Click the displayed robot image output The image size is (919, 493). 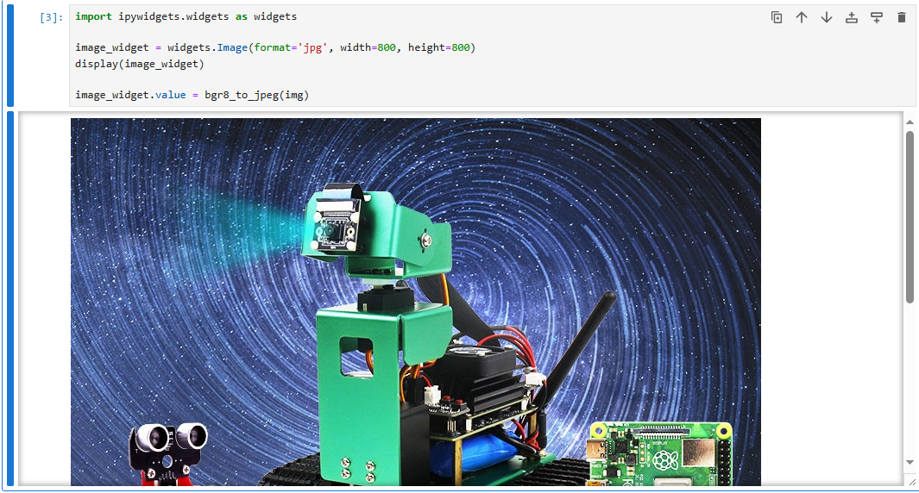pos(416,302)
